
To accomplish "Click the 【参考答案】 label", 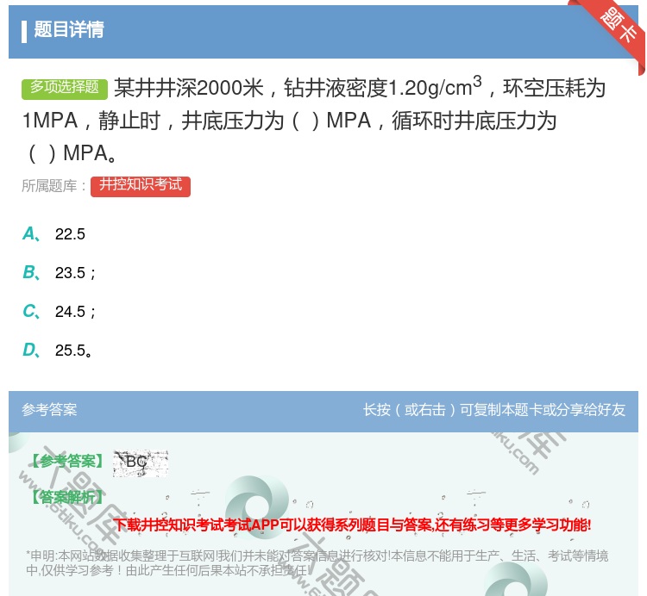I will tap(67, 461).
